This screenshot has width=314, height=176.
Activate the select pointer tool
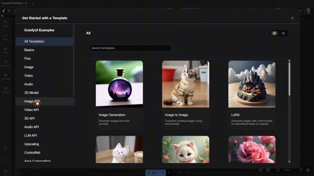[x=261, y=170]
